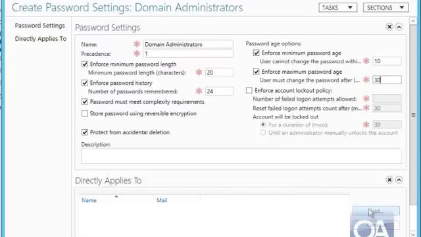The height and width of the screenshot is (237, 421).
Task: Collapse the Password Settings section
Action: pyautogui.click(x=399, y=27)
